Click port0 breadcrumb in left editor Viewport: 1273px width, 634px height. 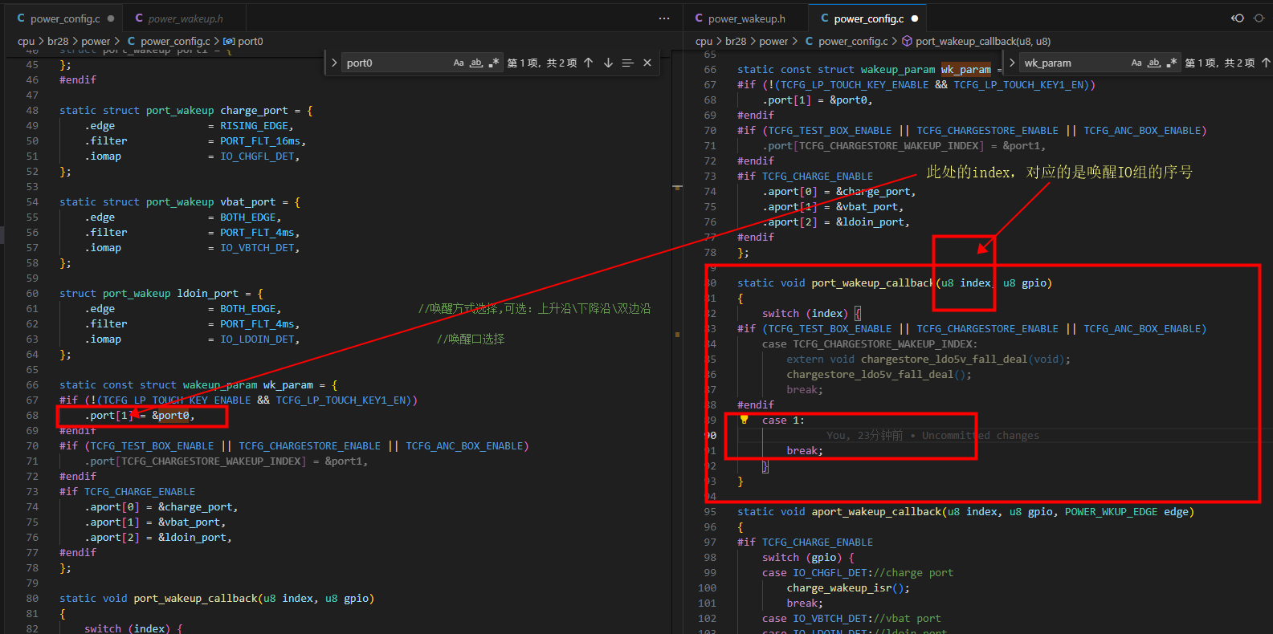(x=243, y=41)
